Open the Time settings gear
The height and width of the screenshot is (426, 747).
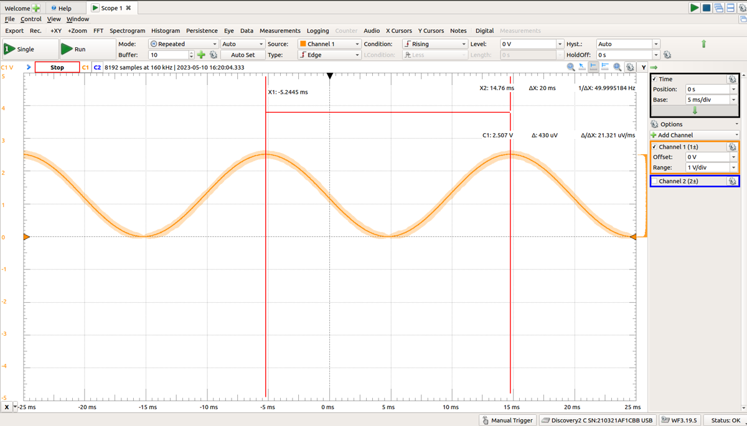coord(733,79)
